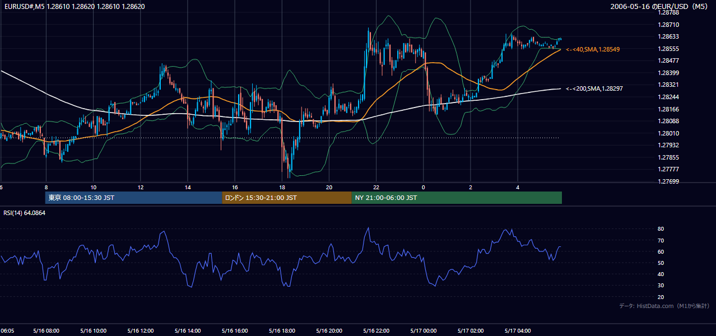The height and width of the screenshot is (336, 716).
Task: Click price axis value 1.27855
Action: pos(668,157)
